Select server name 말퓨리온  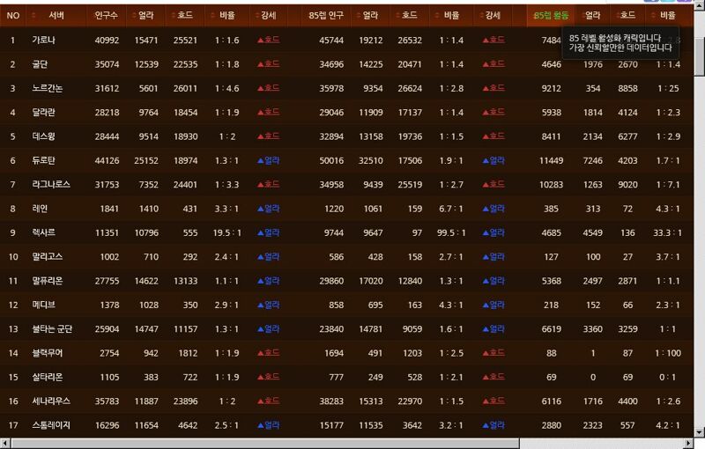tap(48, 281)
